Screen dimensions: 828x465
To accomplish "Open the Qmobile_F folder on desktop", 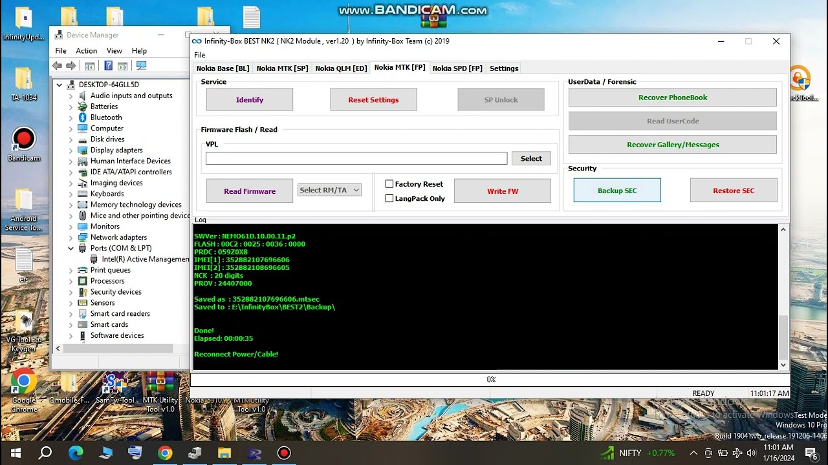I will 69,388.
